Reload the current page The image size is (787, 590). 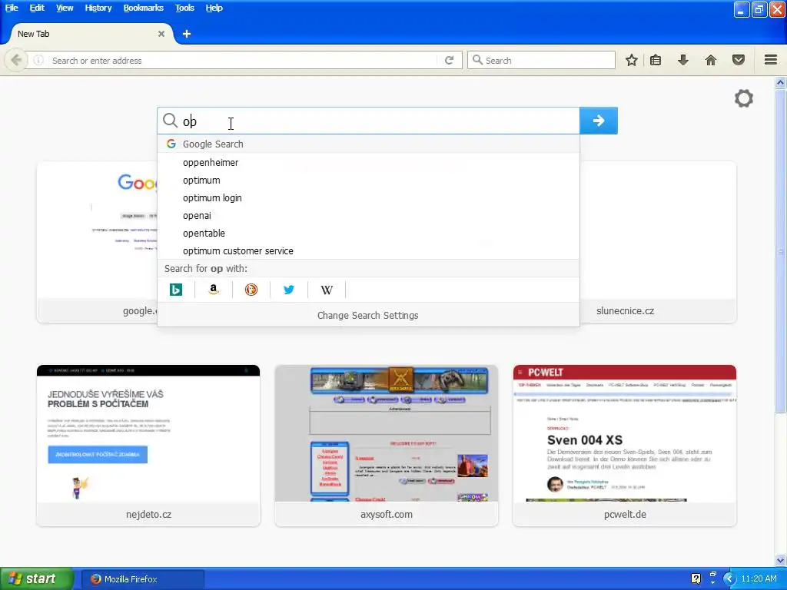click(449, 60)
